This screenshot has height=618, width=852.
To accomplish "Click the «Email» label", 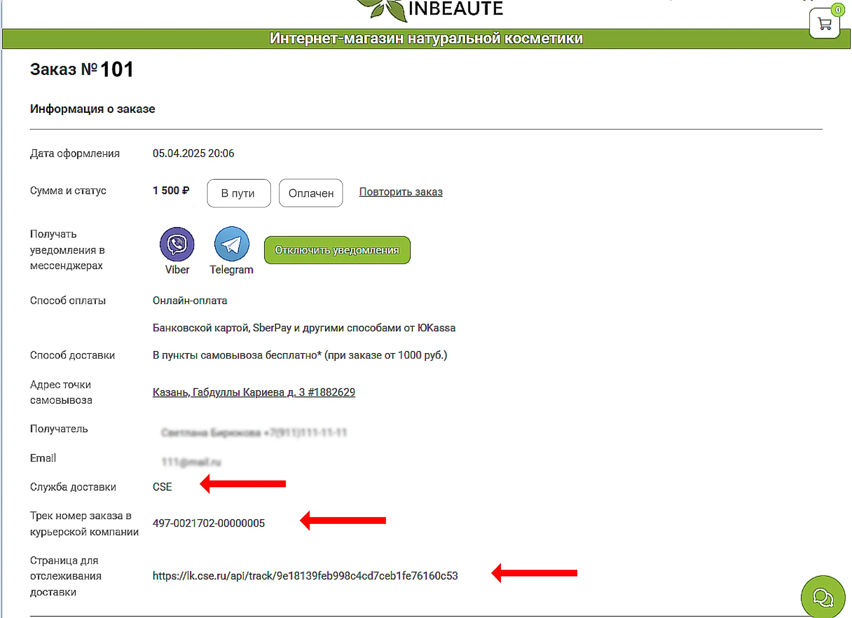I will click(x=43, y=458).
